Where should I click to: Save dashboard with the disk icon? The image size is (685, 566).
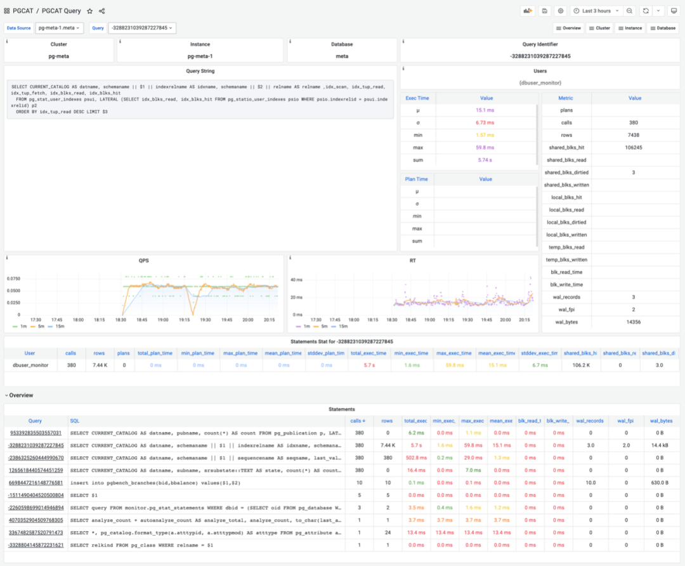545,11
